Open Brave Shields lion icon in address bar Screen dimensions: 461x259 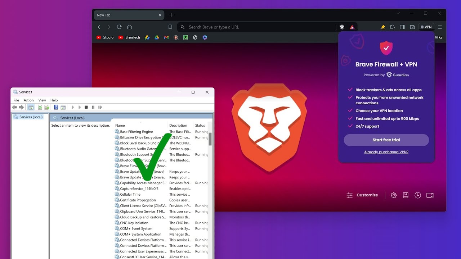pyautogui.click(x=342, y=27)
